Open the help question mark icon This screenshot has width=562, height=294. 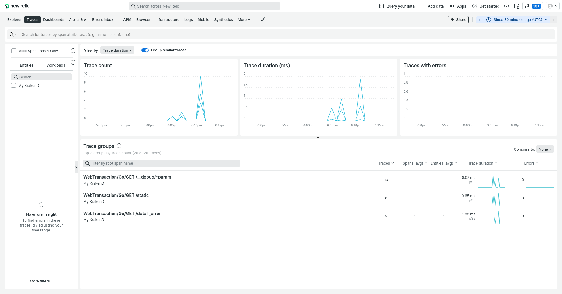click(506, 6)
